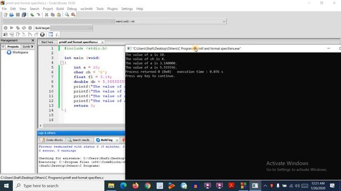Open the Build target dropdown
This screenshot has height=191, width=341.
pyautogui.click(x=71, y=28)
